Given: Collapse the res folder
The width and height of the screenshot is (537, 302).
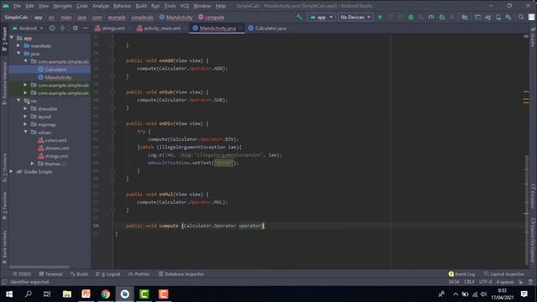Looking at the screenshot, I should point(18,101).
